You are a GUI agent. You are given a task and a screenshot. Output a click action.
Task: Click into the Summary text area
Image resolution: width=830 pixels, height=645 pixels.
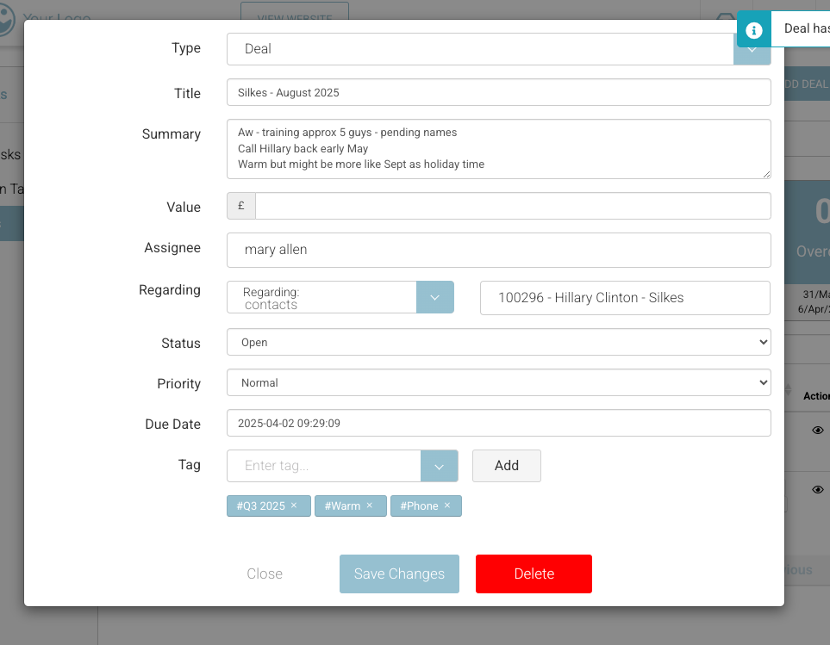coord(498,148)
